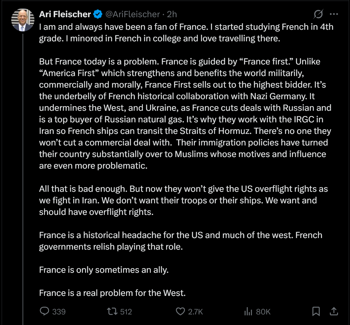This screenshot has height=325, width=350.
Task: Bookmark this post
Action: click(316, 311)
